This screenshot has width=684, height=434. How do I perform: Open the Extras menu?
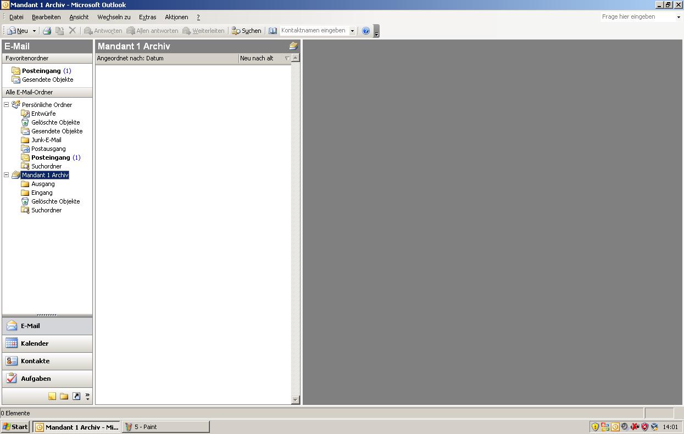click(x=148, y=17)
